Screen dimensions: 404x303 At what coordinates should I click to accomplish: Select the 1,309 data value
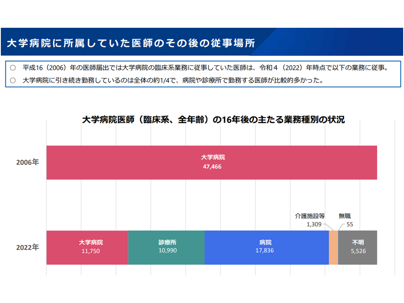pos(314,224)
